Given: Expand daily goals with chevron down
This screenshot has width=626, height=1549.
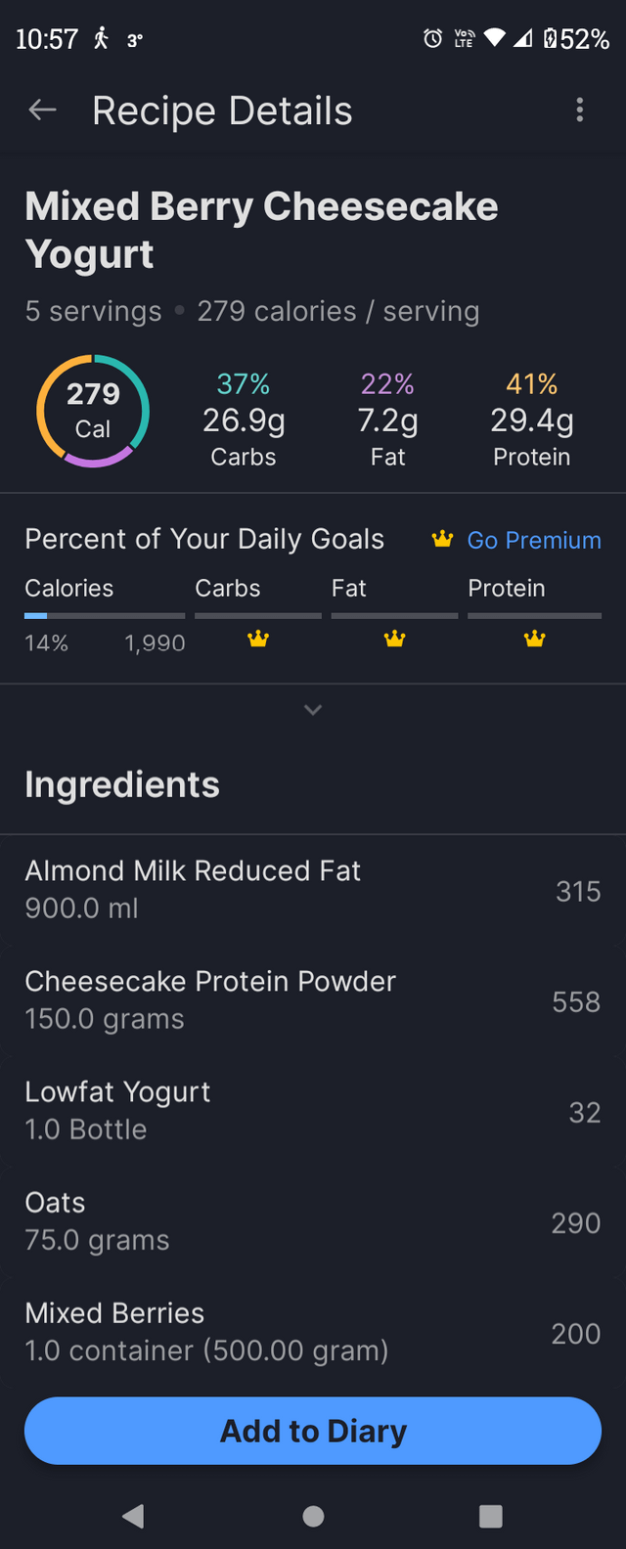Looking at the screenshot, I should tap(313, 710).
